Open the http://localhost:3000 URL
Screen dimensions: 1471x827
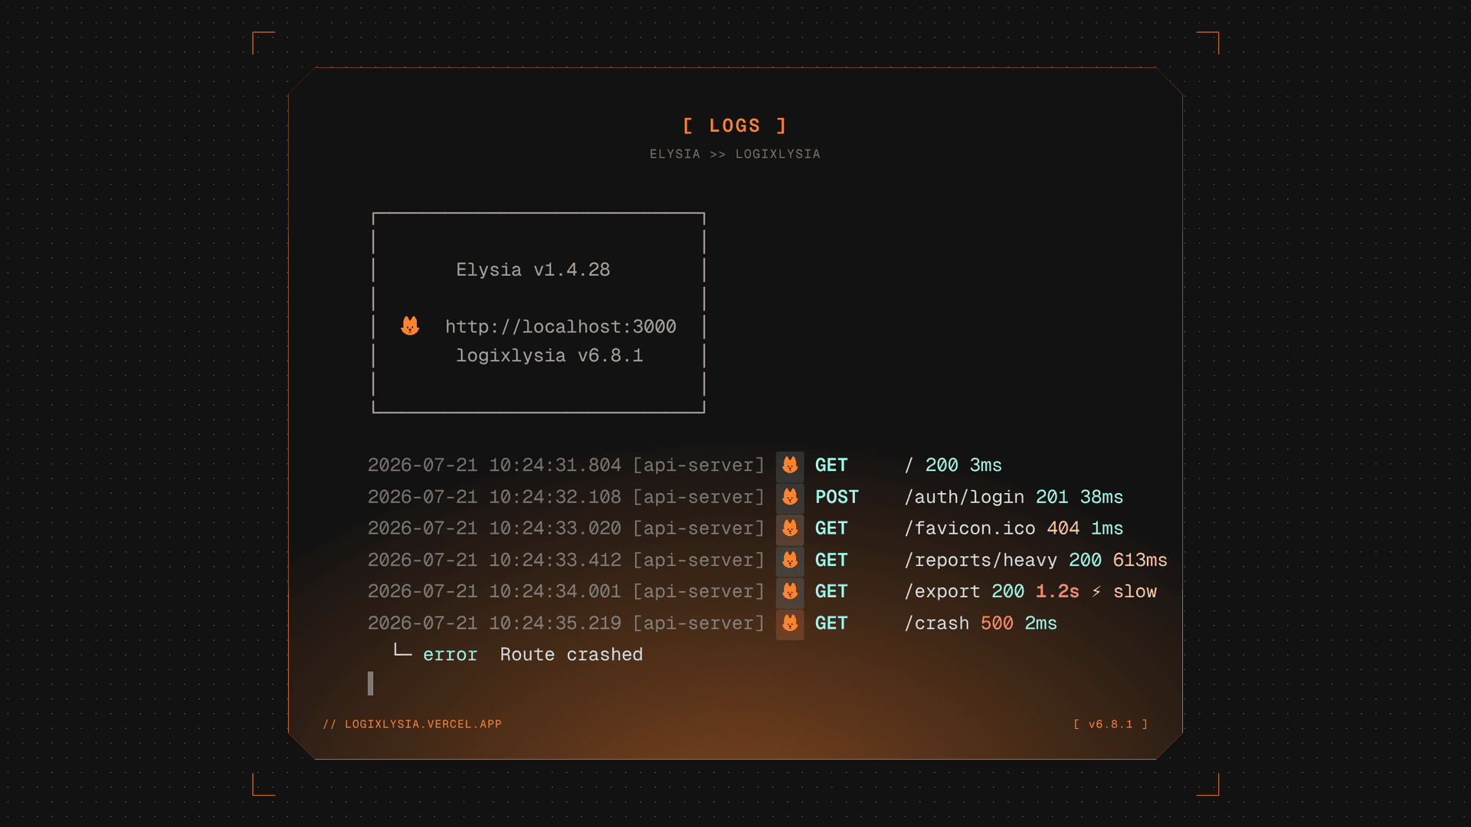[561, 327]
